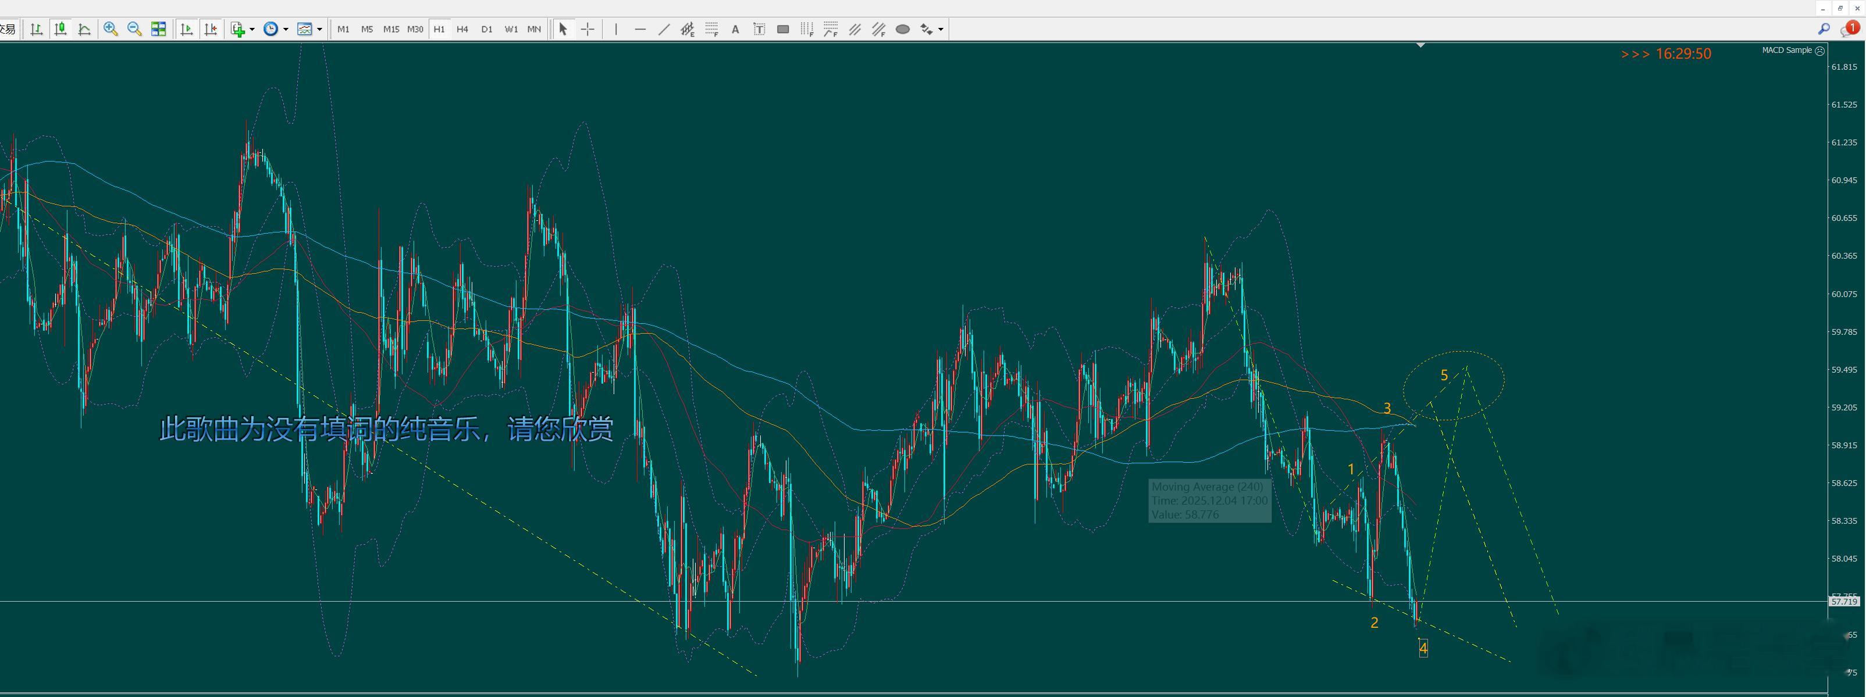This screenshot has width=1866, height=697.
Task: Select the MN monthly timeframe
Action: pos(534,29)
